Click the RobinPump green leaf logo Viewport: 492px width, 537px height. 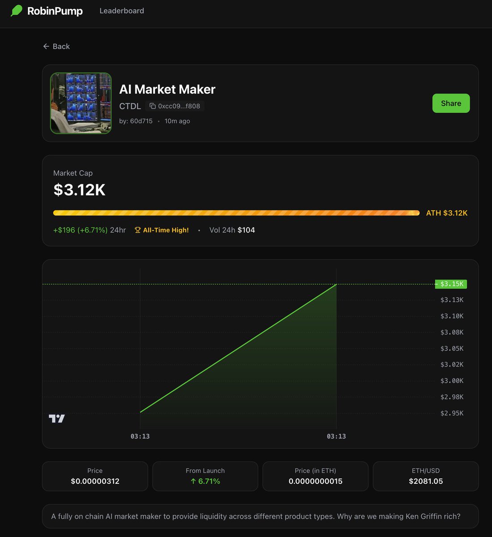pyautogui.click(x=17, y=11)
